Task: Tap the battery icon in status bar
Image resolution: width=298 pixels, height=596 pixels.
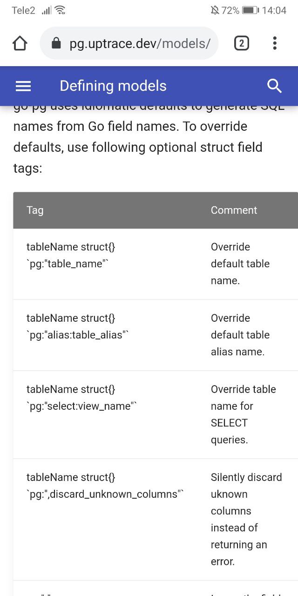Action: (x=250, y=10)
